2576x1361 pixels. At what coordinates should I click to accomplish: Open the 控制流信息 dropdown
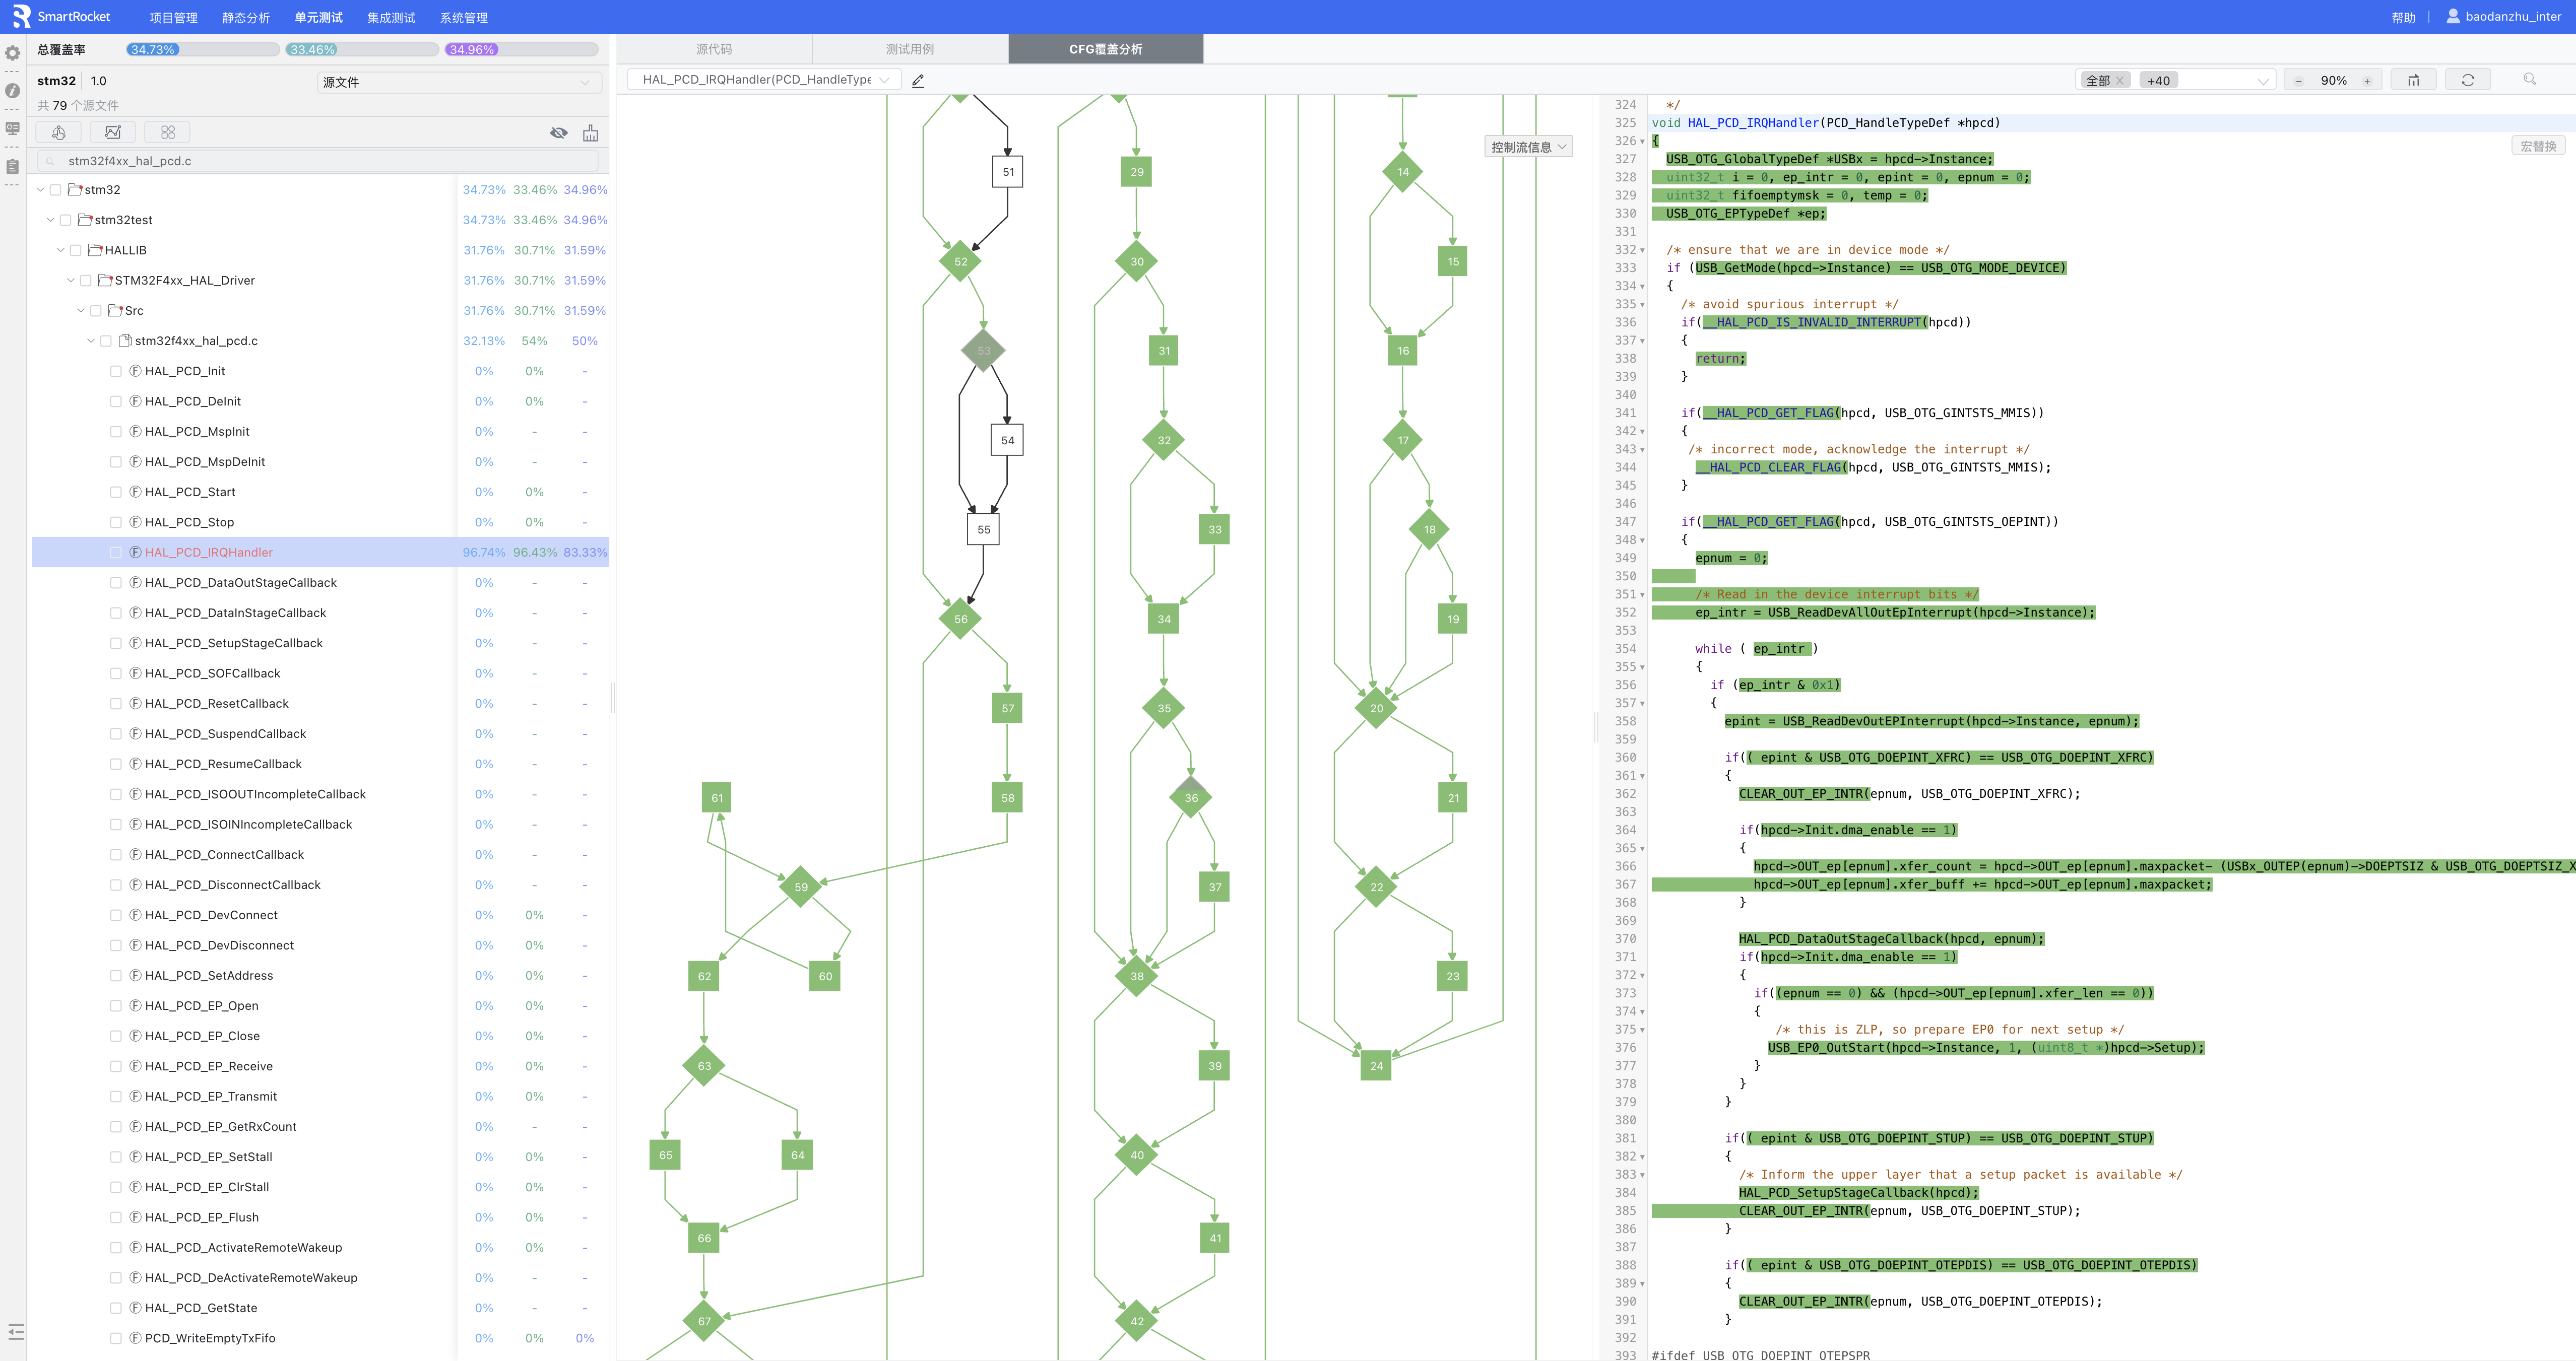pos(1528,147)
